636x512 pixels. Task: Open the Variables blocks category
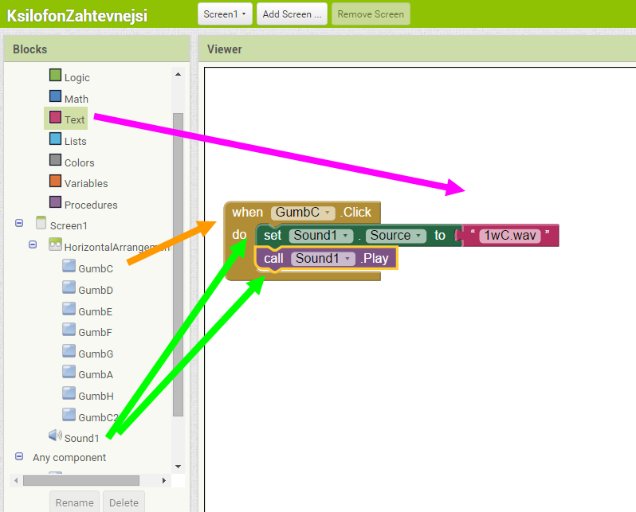click(x=85, y=183)
